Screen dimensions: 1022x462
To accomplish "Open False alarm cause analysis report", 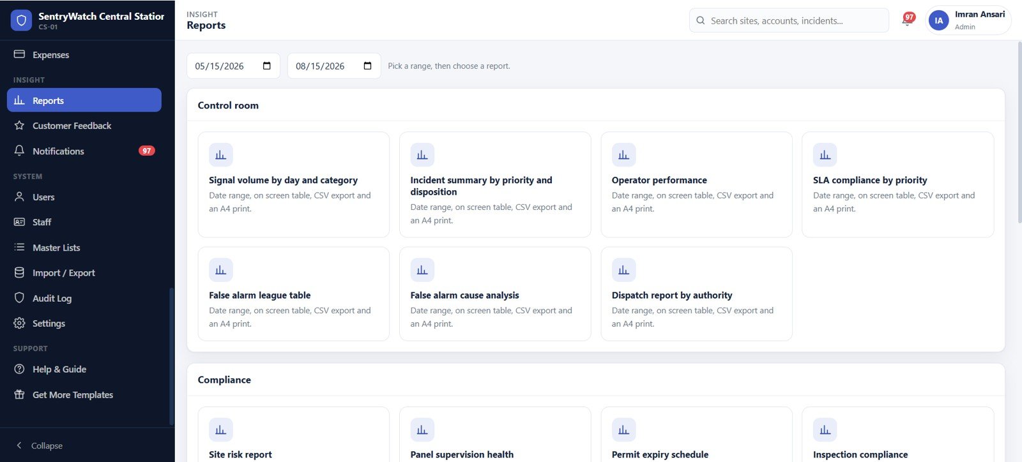I will 495,294.
